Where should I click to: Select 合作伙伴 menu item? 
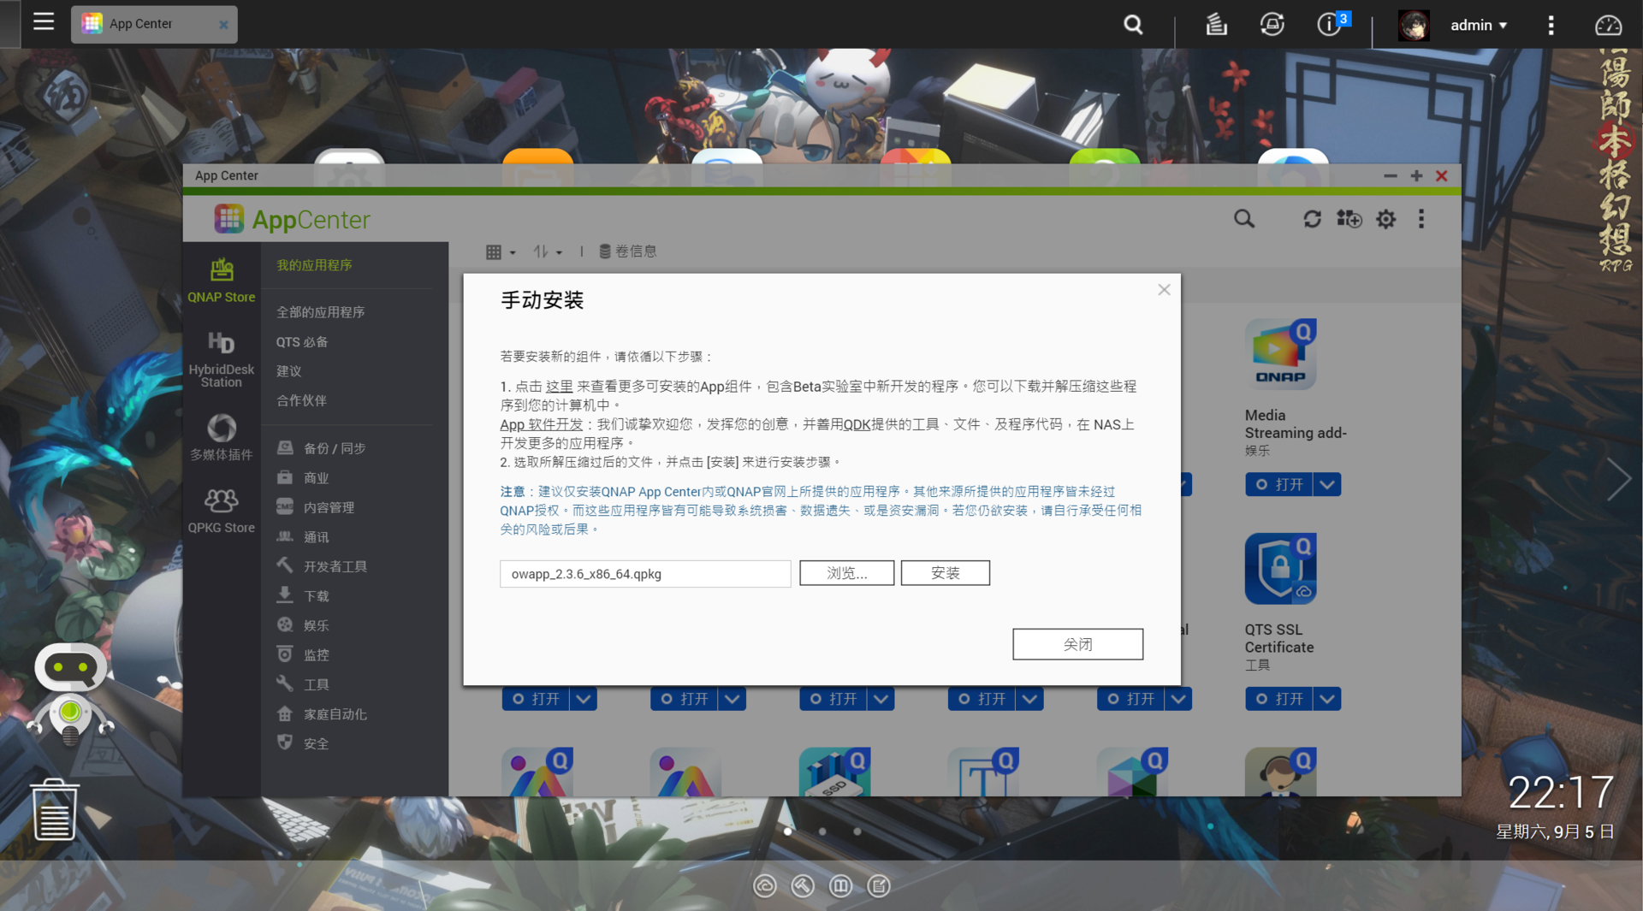301,400
